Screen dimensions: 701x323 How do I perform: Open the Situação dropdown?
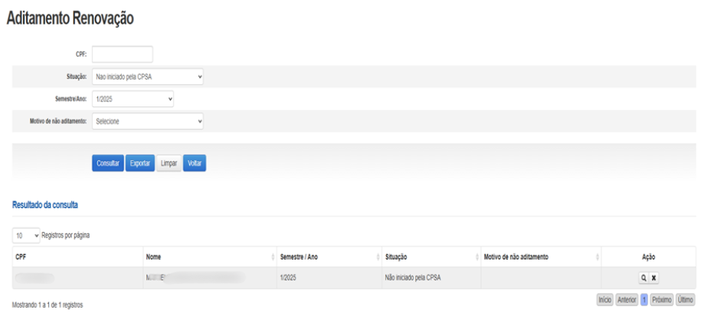point(148,77)
